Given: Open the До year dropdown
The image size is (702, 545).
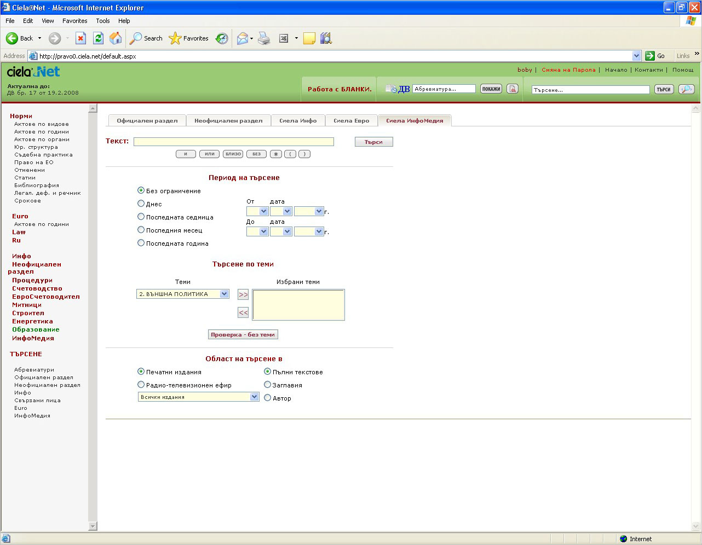Looking at the screenshot, I should pos(309,231).
